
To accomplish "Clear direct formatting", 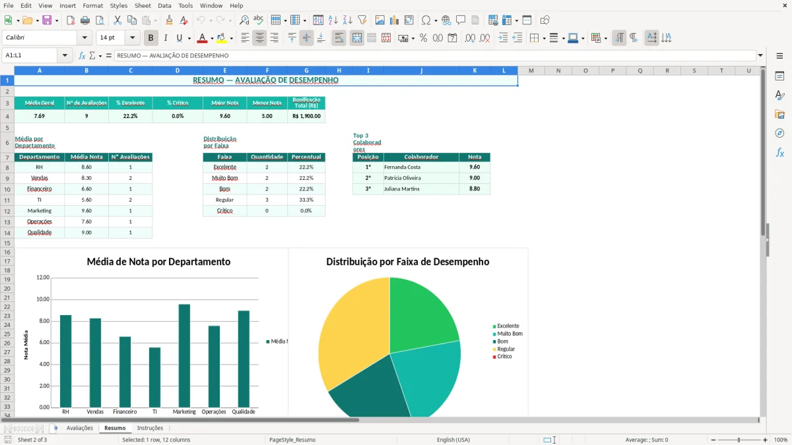I will pyautogui.click(x=183, y=20).
